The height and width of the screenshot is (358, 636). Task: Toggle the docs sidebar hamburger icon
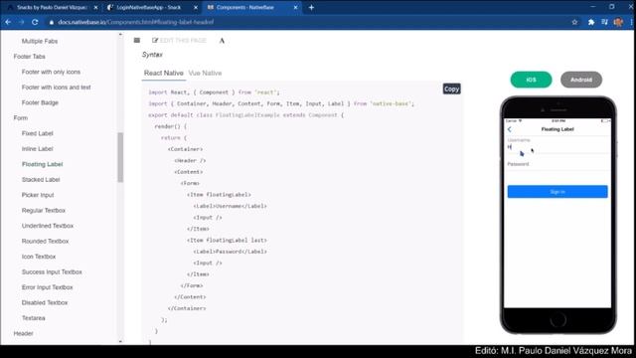tap(137, 40)
